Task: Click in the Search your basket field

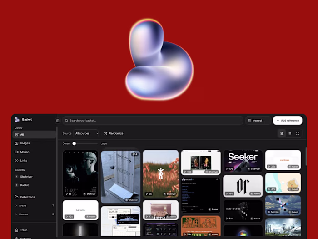Action: tap(153, 121)
